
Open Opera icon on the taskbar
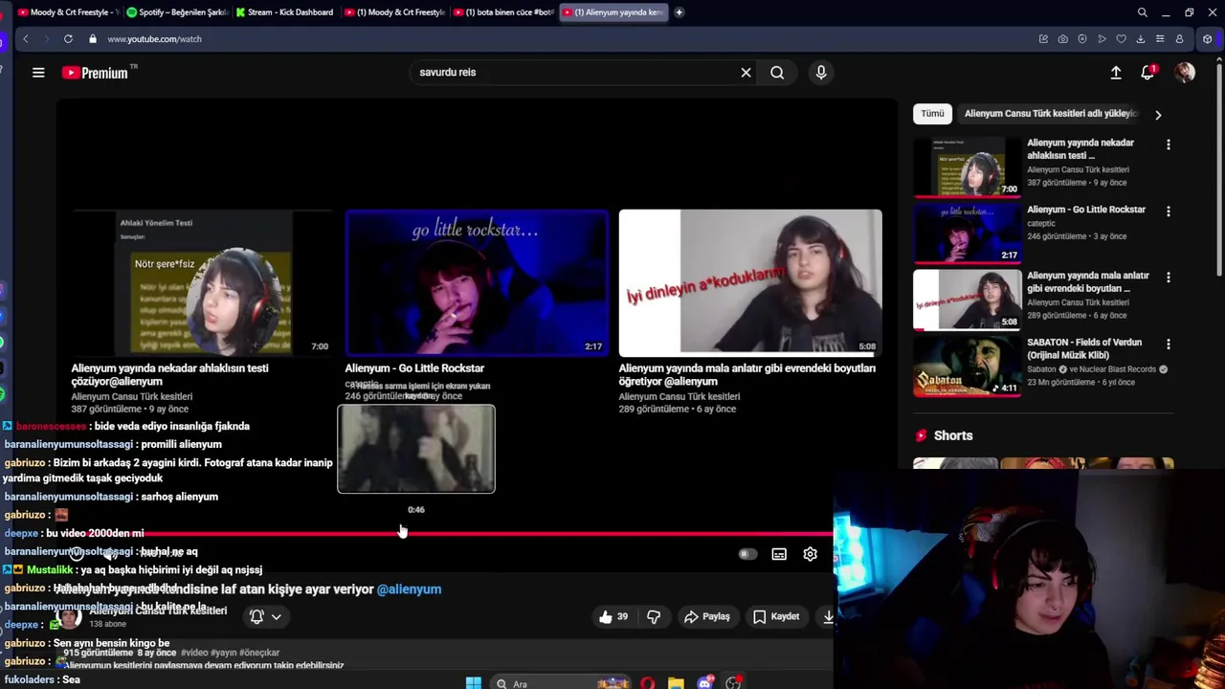648,683
